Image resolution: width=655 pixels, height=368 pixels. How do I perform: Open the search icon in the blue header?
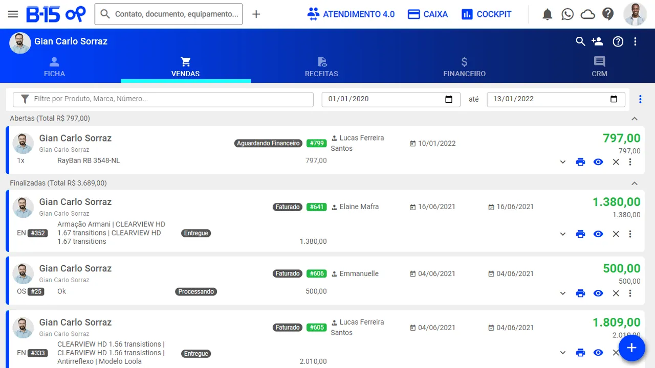(x=580, y=41)
